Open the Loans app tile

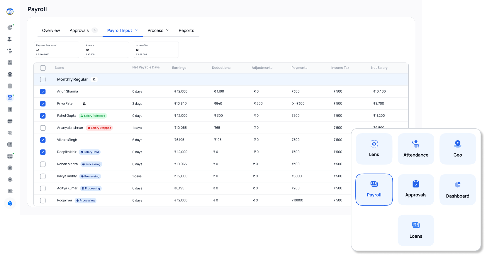pos(416,230)
